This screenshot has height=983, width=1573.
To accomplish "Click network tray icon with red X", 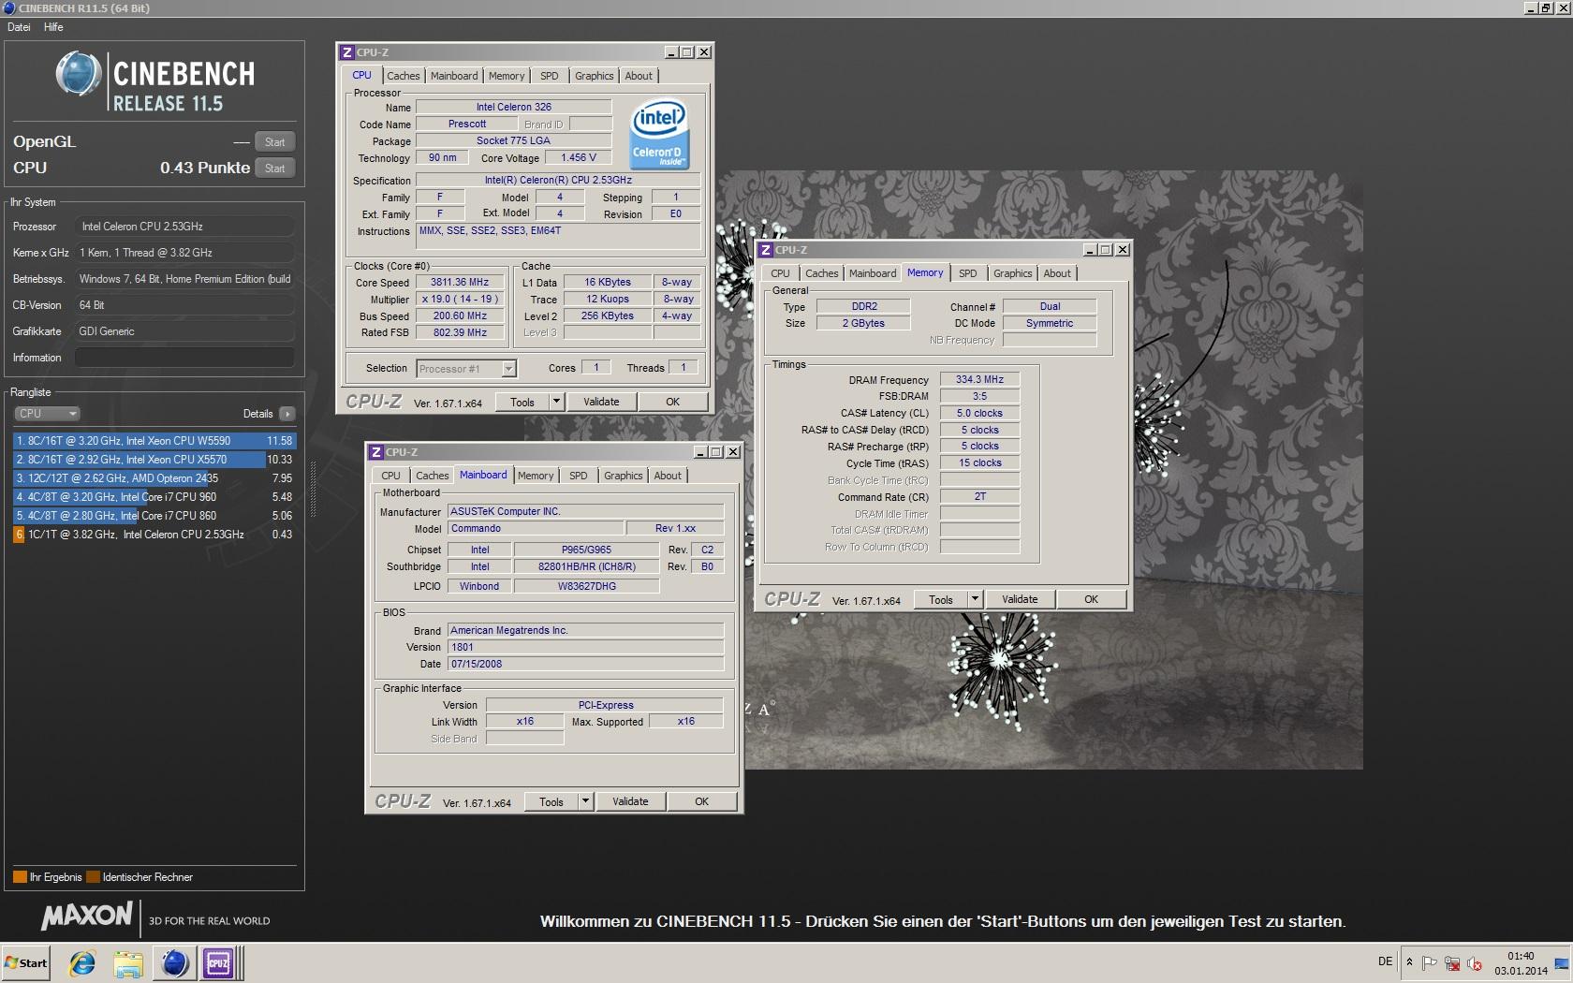I will click(1452, 962).
